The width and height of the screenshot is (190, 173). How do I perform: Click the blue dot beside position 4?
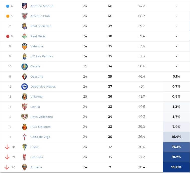pos(8,6)
